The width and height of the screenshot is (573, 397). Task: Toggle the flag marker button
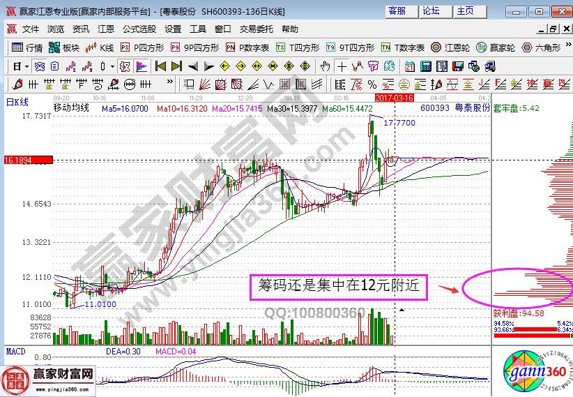(x=142, y=66)
